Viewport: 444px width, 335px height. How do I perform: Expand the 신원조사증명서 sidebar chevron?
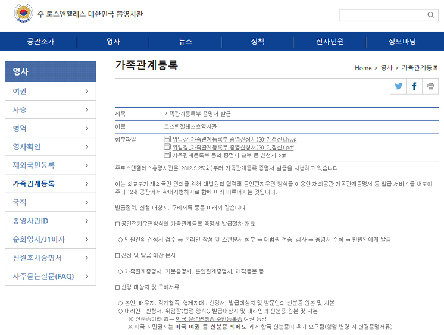click(x=87, y=258)
